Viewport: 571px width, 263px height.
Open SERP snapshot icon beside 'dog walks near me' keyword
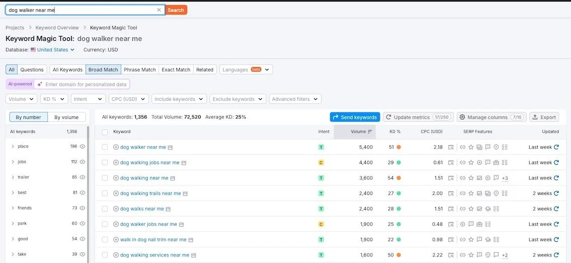pyautogui.click(x=168, y=210)
